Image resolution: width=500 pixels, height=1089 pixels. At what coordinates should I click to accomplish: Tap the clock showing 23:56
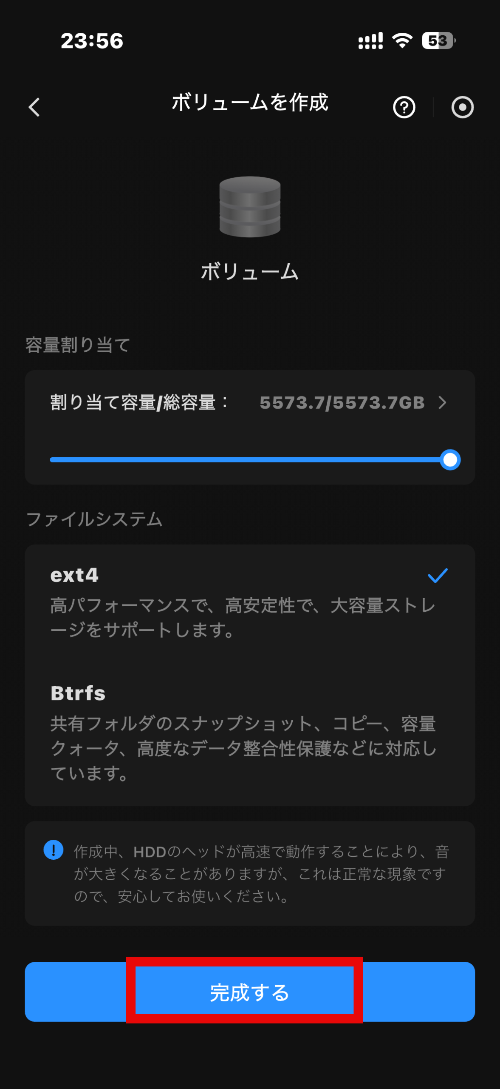pos(92,41)
